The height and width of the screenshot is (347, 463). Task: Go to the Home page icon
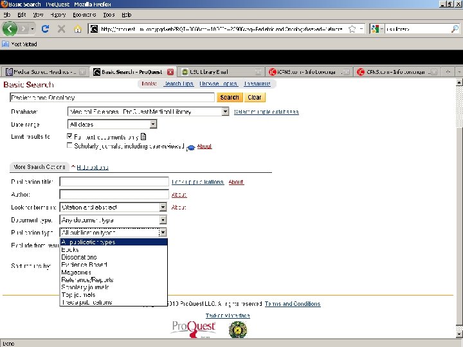(78, 29)
